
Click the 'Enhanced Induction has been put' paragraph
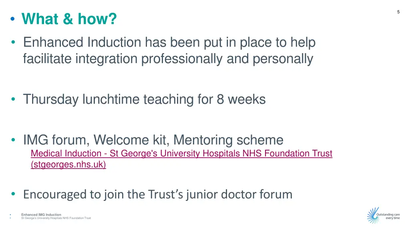coord(169,50)
